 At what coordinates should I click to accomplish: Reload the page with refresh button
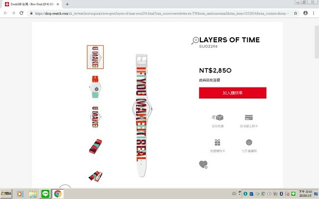pos(21,13)
